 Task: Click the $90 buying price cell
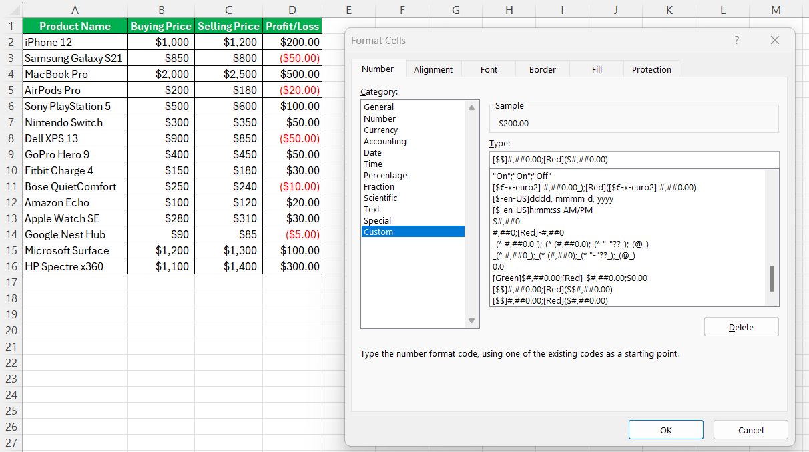162,234
